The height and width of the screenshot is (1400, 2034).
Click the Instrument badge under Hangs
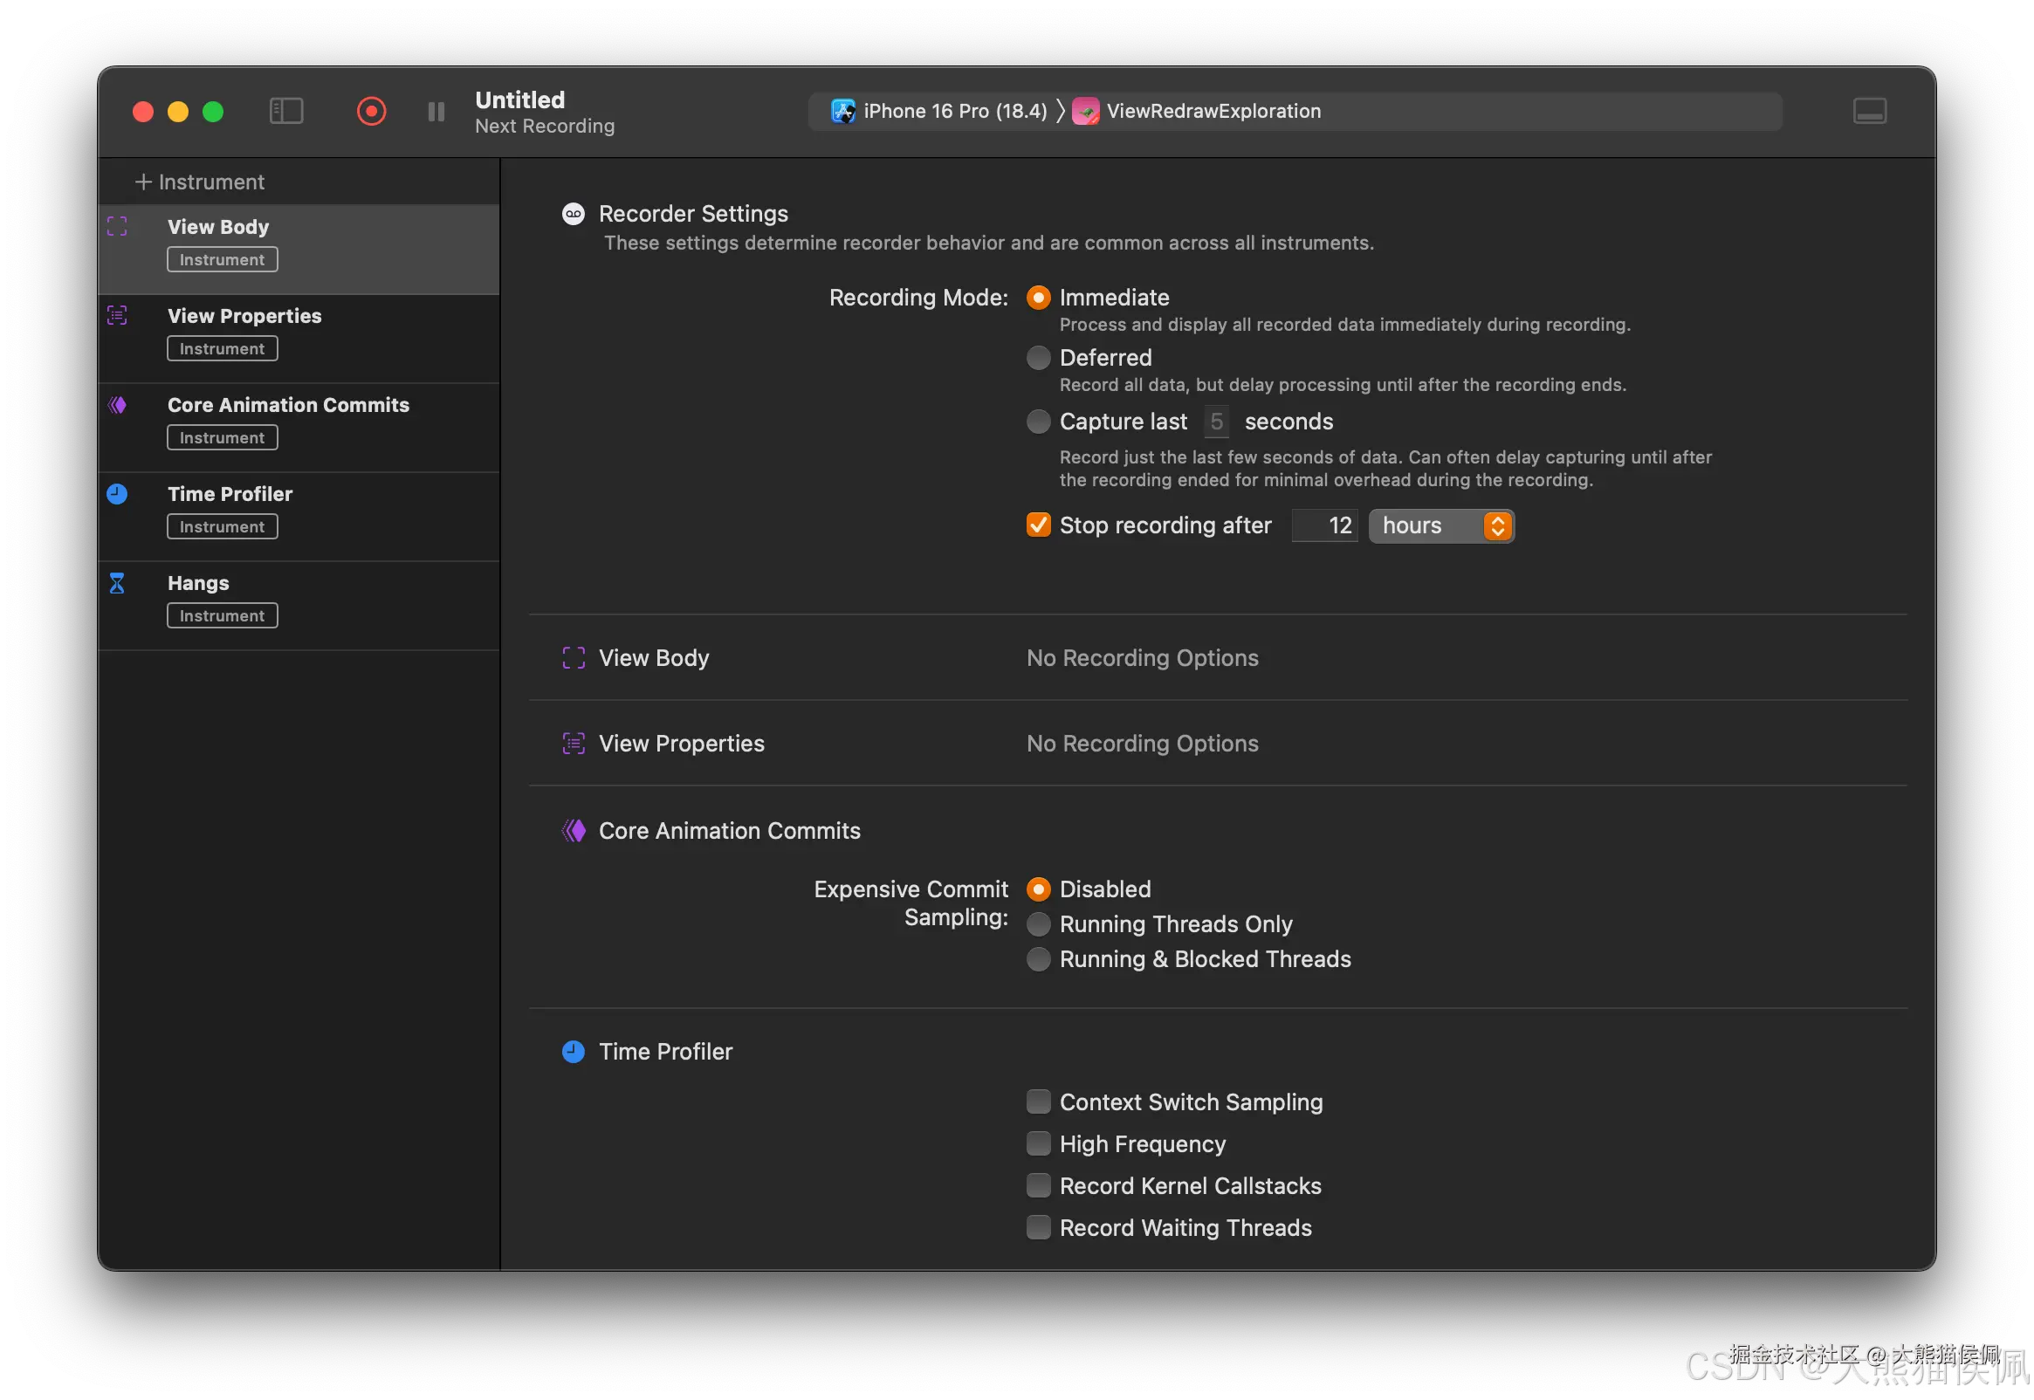[222, 616]
